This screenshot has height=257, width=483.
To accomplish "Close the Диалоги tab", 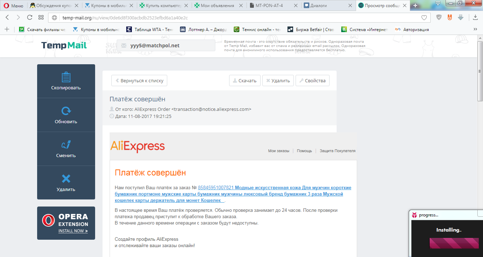I will [x=350, y=6].
